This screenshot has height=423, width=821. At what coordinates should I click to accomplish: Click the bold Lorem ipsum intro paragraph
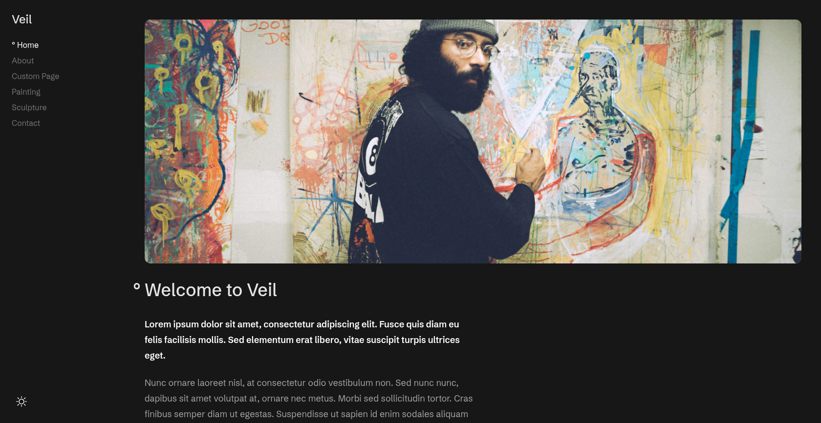click(302, 340)
